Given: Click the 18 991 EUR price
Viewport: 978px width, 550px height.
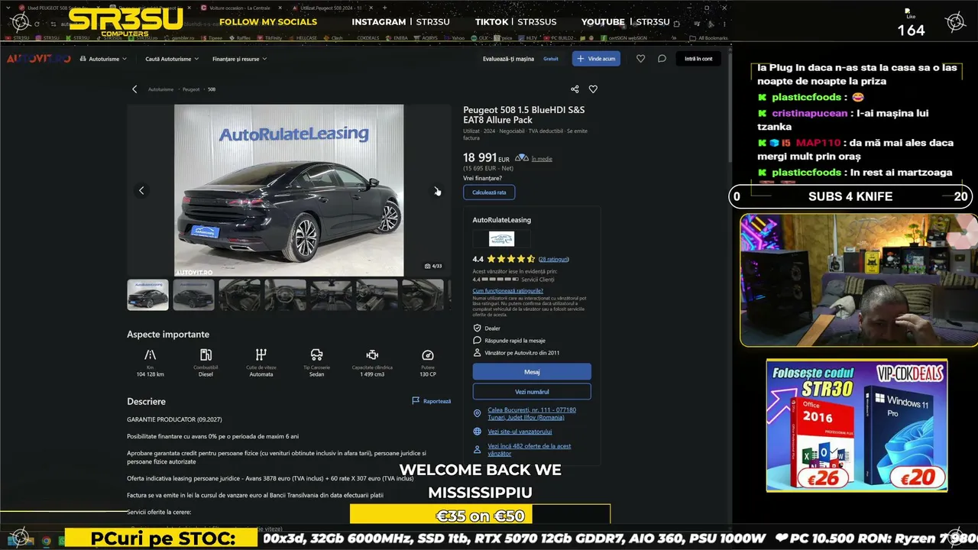Looking at the screenshot, I should tap(486, 157).
